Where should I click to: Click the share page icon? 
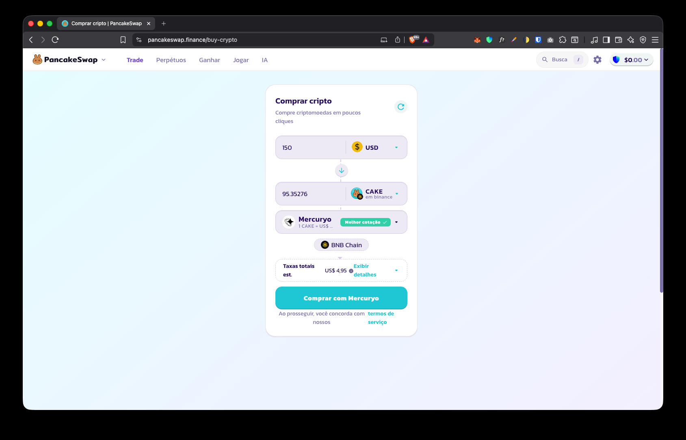398,40
